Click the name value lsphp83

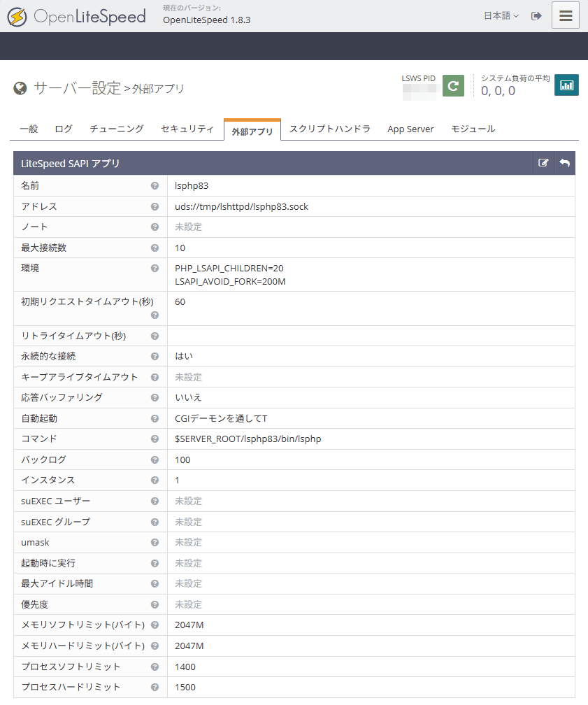point(192,186)
